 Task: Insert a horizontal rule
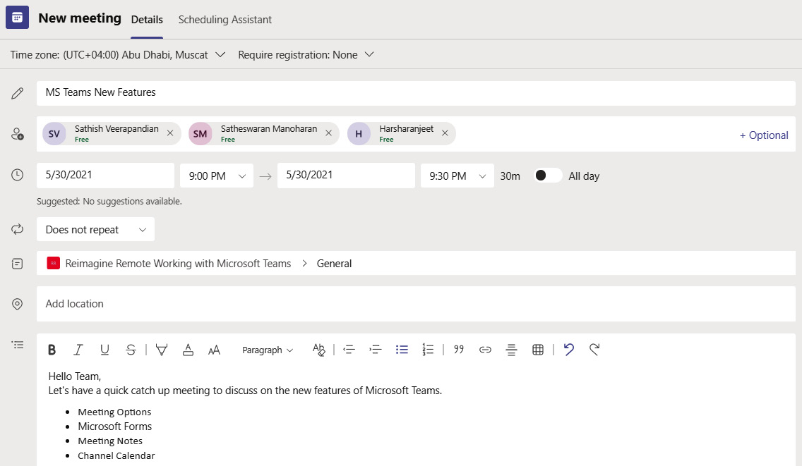pos(511,350)
